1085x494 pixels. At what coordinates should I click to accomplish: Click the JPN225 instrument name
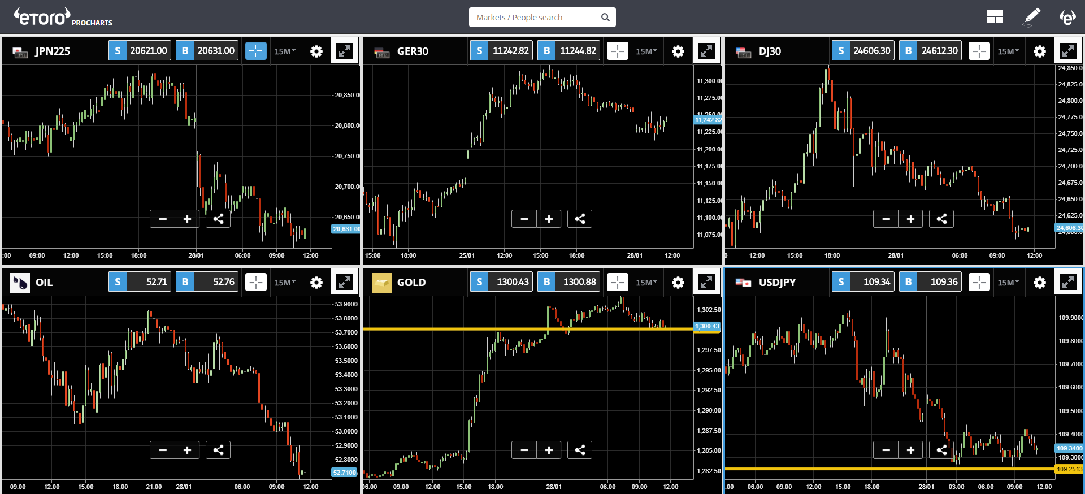pyautogui.click(x=53, y=51)
